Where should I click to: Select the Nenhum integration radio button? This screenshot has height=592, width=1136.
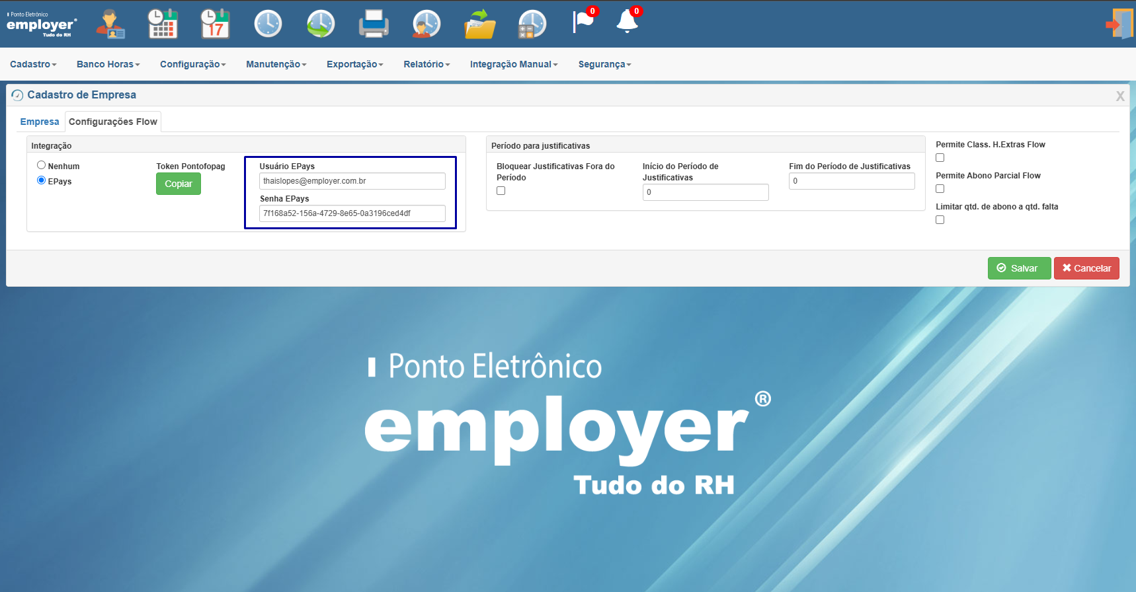click(42, 165)
